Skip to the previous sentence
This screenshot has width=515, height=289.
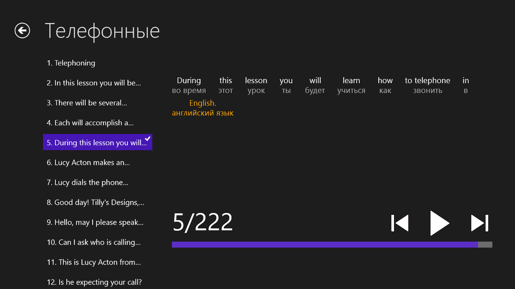pos(400,223)
